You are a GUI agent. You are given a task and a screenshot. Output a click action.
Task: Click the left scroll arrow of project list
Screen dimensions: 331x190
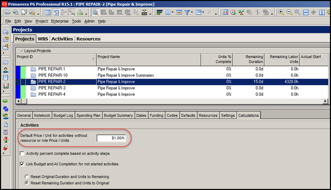[x=19, y=101]
